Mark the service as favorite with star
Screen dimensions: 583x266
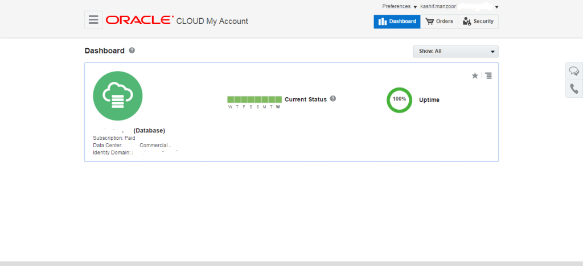475,76
